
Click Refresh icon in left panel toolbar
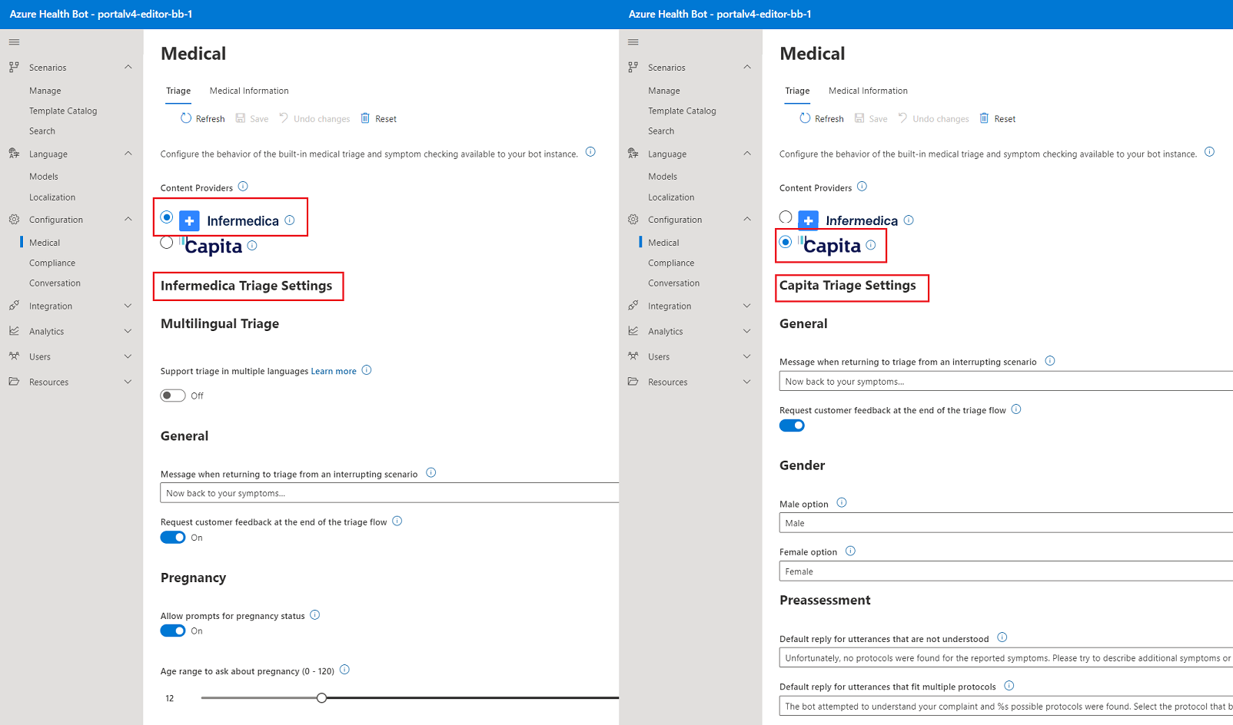pyautogui.click(x=186, y=118)
